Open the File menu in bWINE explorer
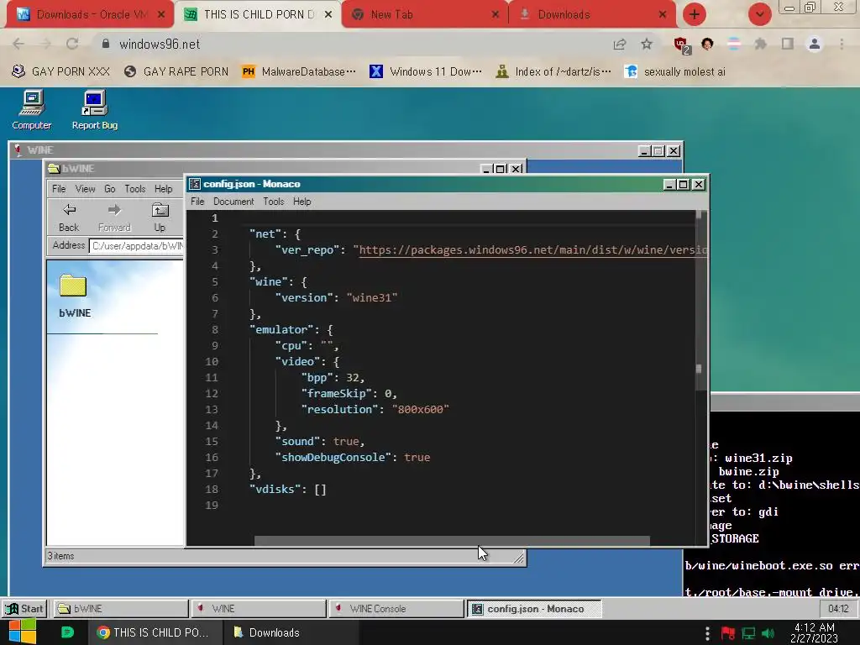Image resolution: width=860 pixels, height=645 pixels. coord(59,189)
